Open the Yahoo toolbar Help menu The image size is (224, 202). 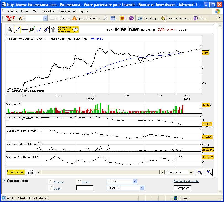click(200, 18)
